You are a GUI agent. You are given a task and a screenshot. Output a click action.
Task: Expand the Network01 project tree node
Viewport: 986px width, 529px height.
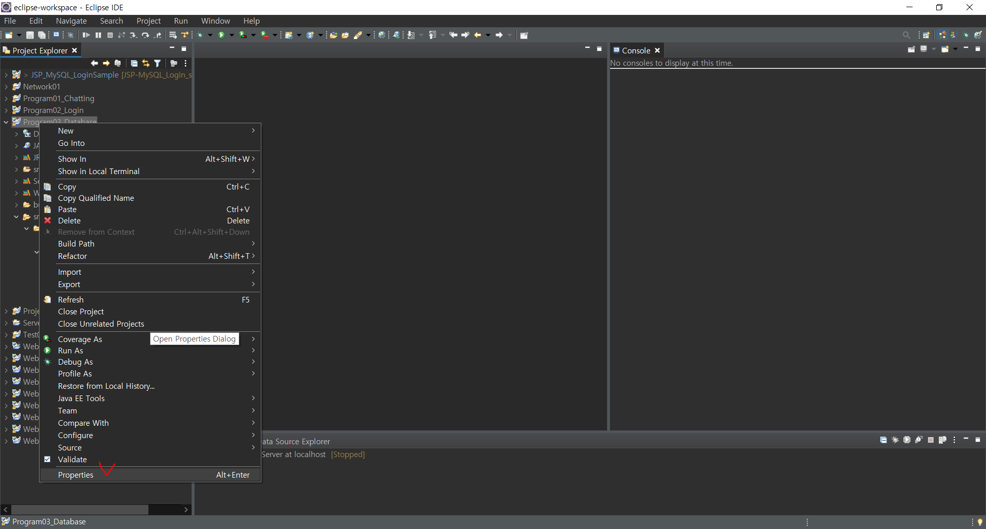pos(6,87)
